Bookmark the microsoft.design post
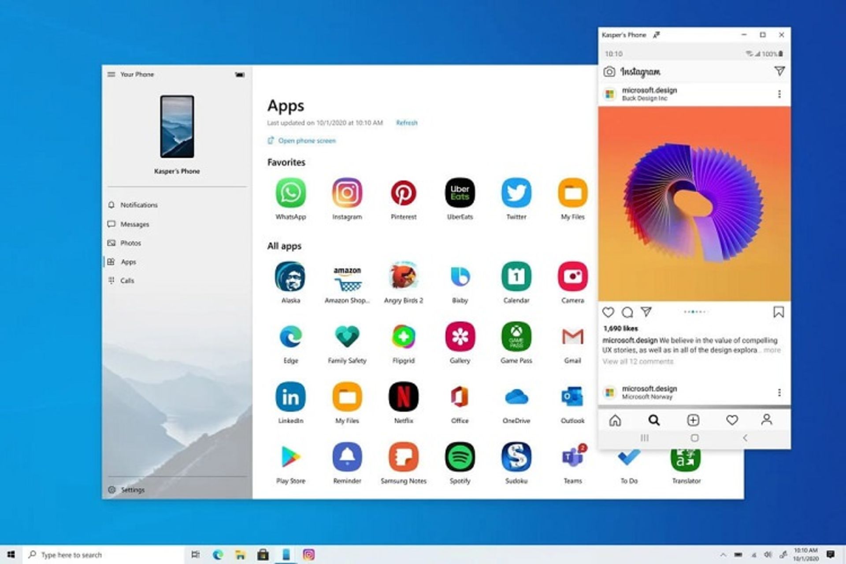 (x=779, y=312)
